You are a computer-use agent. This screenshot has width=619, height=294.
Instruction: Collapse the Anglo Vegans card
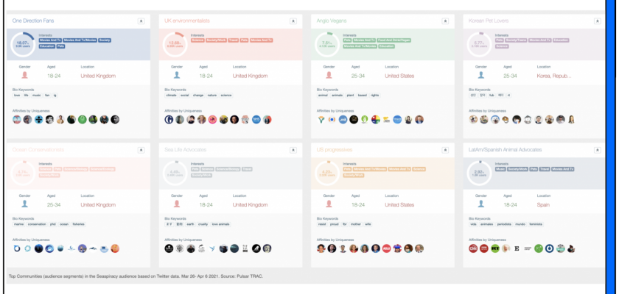(x=444, y=21)
